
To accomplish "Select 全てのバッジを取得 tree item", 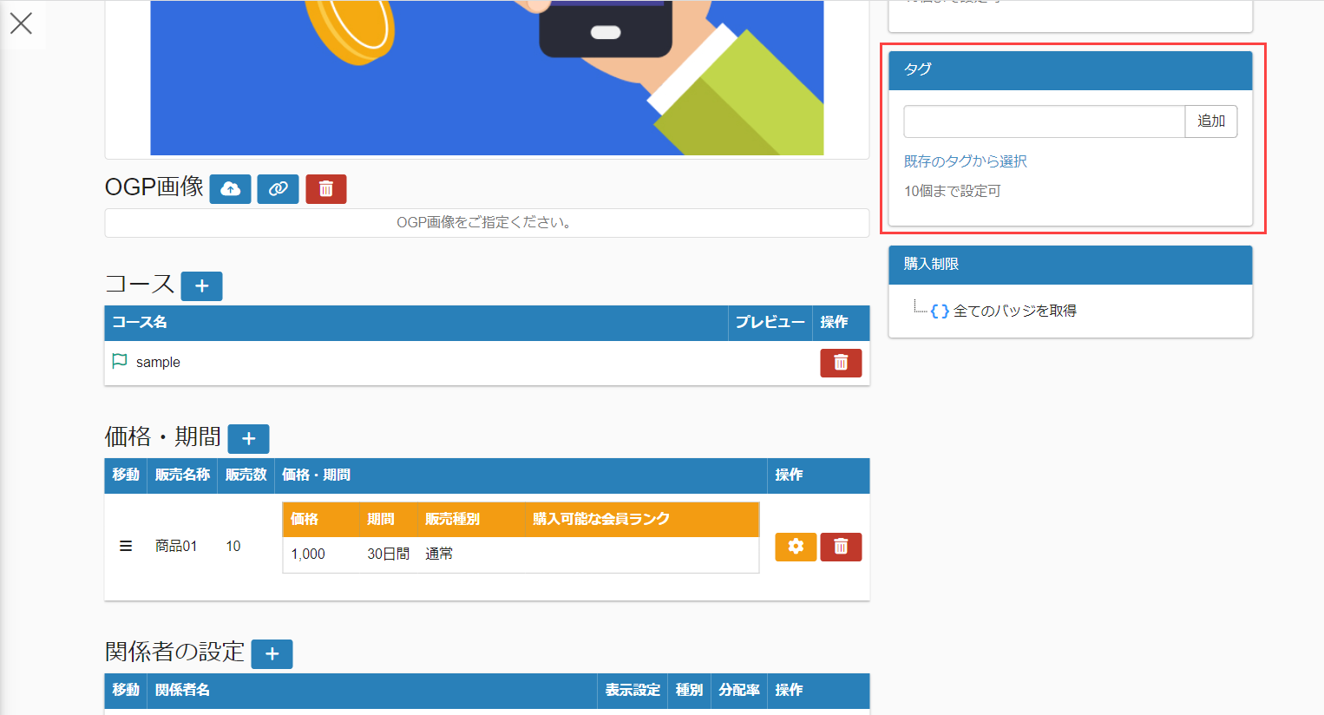I will point(1013,311).
